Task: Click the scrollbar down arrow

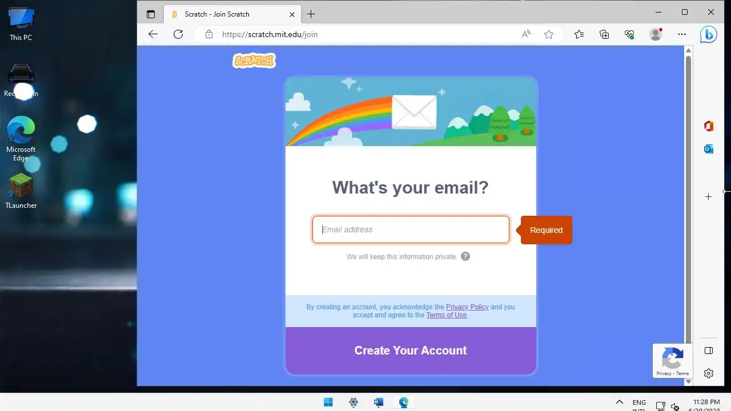Action: coord(688,381)
